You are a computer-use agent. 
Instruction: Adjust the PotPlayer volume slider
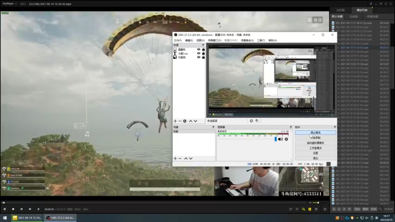(x=318, y=203)
